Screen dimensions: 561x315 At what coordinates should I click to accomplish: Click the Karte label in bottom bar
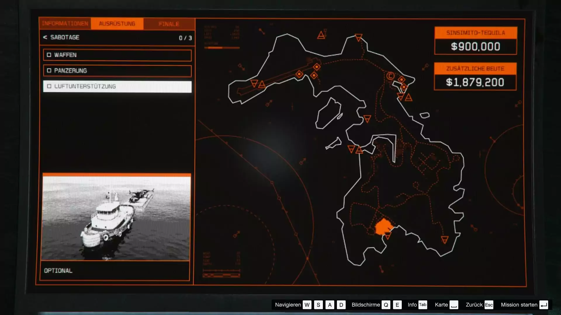tap(441, 305)
